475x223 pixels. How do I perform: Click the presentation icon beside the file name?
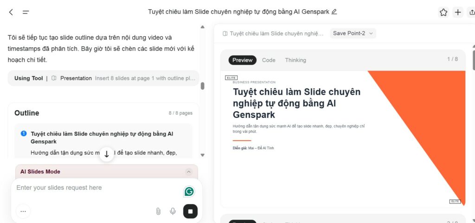[x=225, y=33]
